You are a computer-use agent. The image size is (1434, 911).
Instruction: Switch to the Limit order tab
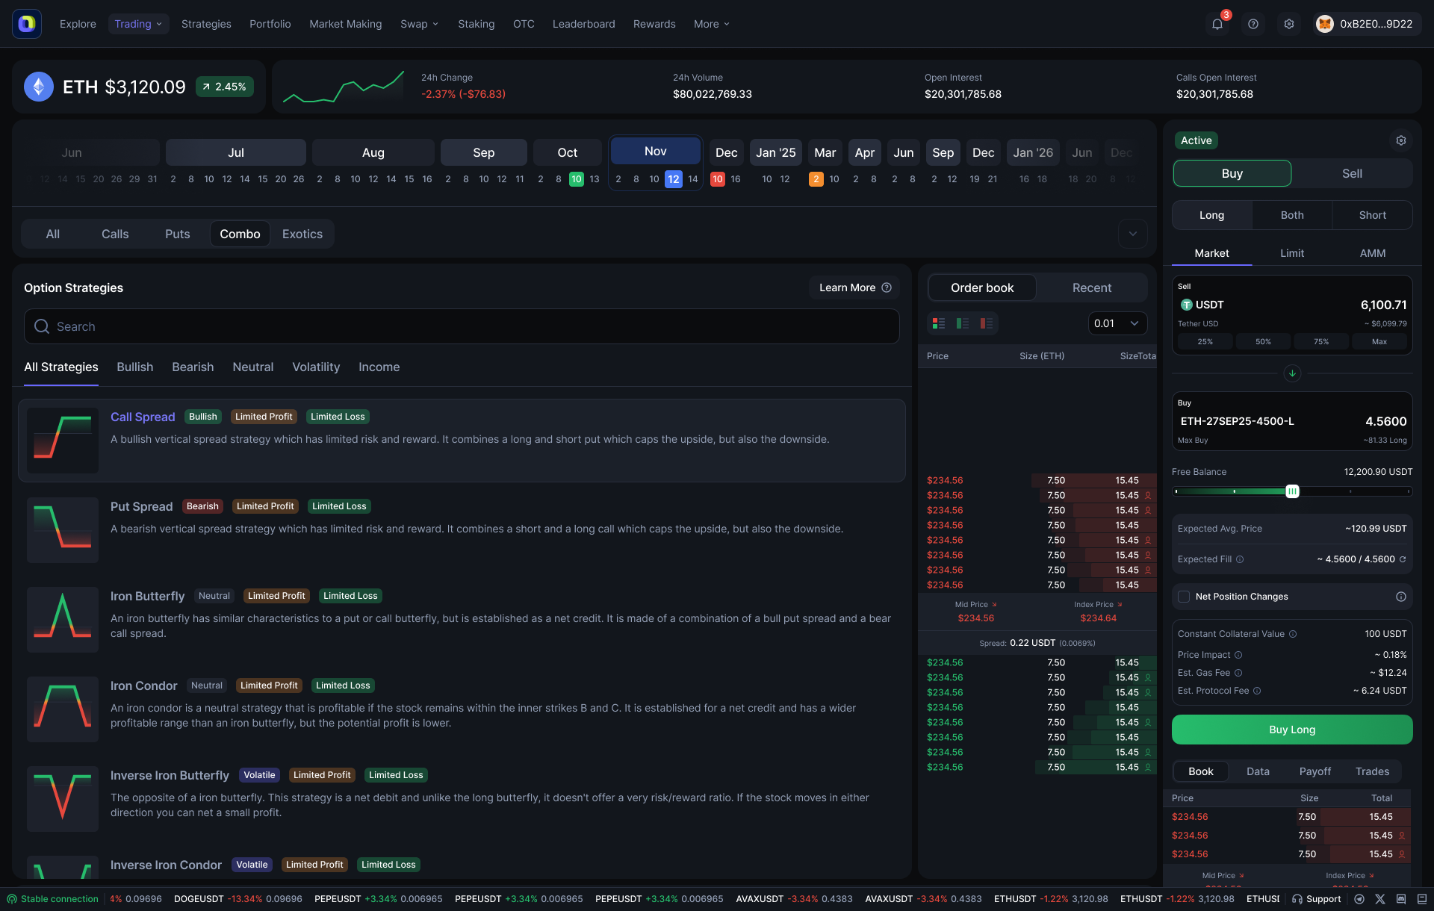click(1292, 253)
